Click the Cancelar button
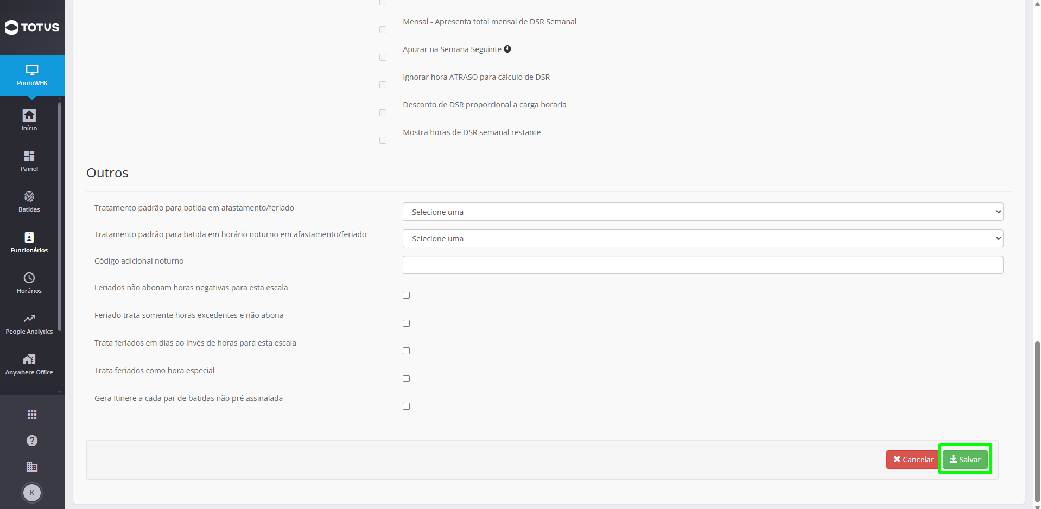 (x=913, y=460)
